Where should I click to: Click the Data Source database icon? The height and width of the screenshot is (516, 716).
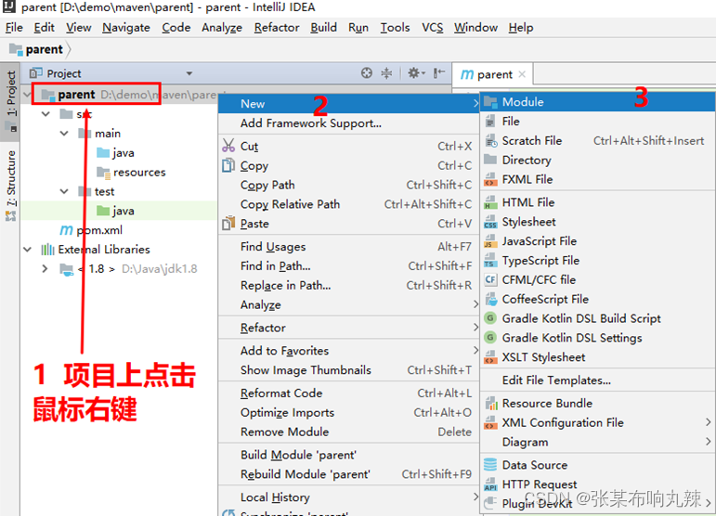pyautogui.click(x=490, y=464)
